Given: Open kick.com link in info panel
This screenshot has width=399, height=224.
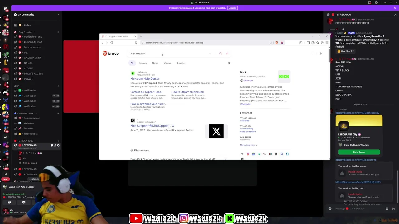Looking at the screenshot, I should 248,81.
